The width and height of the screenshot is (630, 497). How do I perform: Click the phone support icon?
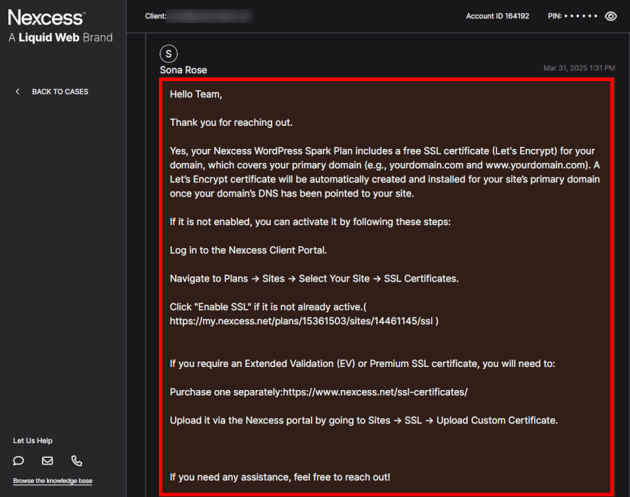click(x=76, y=461)
